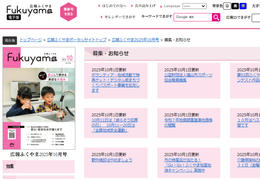This screenshot has width=260, height=179.
Task: Go to トップページ breadcrumb link
Action: coord(31,40)
